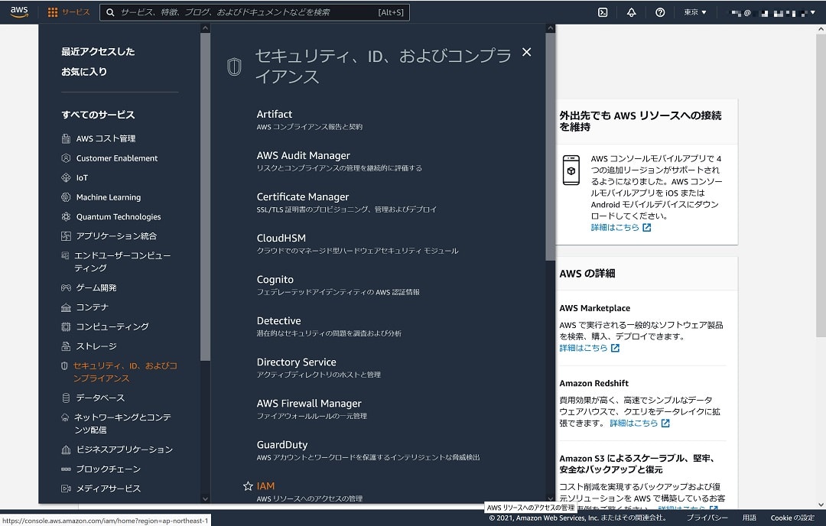The image size is (826, 526).
Task: Open the プライバシー footer link
Action: (707, 518)
